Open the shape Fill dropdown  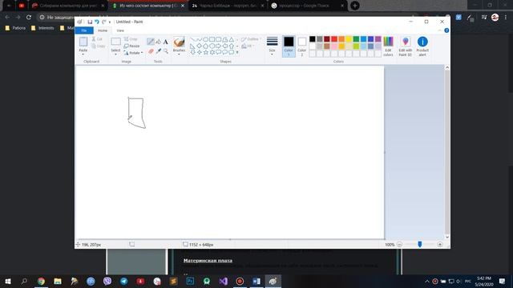248,46
